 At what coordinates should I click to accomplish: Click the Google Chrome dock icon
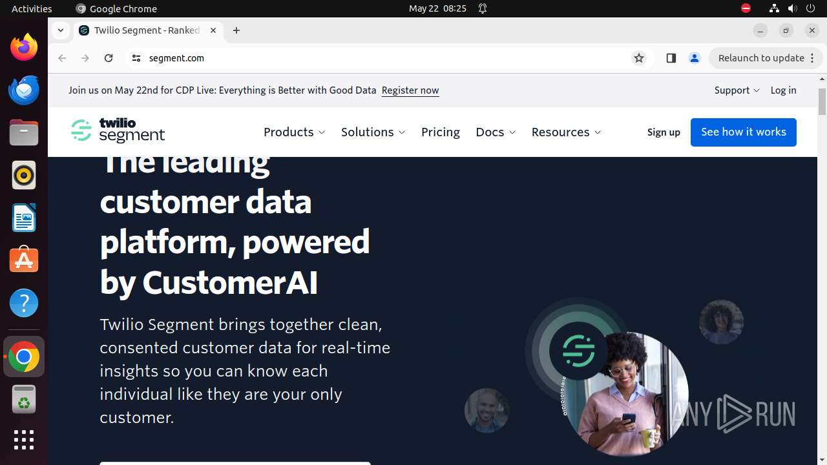click(24, 356)
